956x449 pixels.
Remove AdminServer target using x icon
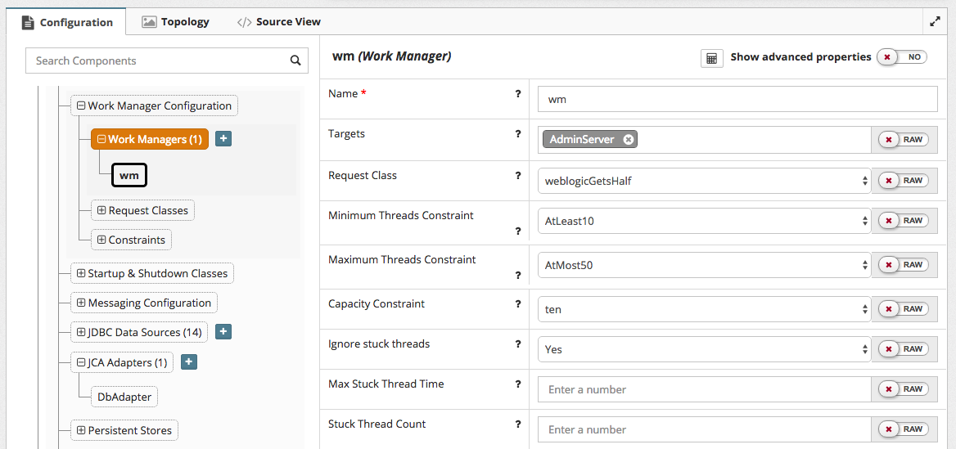coord(628,140)
